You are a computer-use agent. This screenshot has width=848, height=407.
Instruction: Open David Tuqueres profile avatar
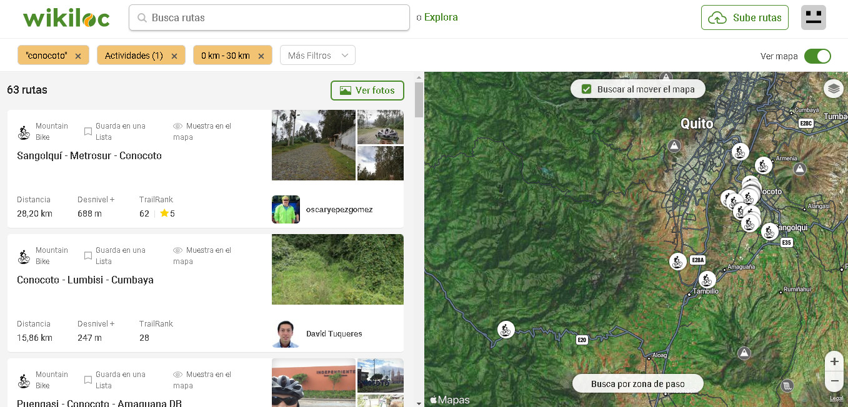pyautogui.click(x=286, y=333)
